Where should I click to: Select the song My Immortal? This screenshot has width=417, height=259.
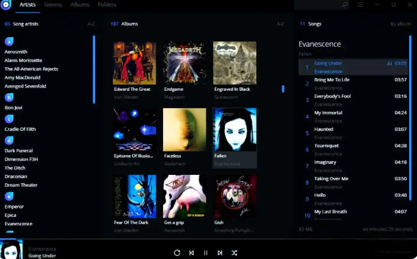328,112
